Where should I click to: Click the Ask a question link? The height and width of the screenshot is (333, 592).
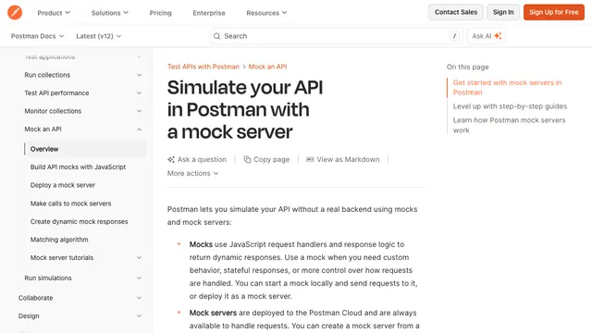pyautogui.click(x=202, y=159)
